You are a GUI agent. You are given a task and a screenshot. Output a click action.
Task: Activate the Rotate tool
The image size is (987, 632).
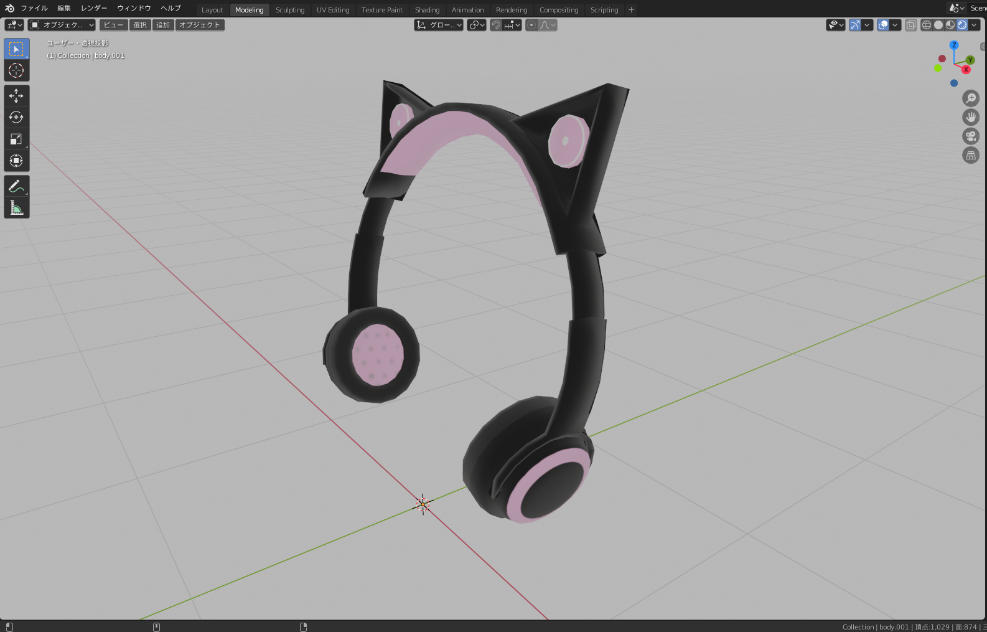coord(16,117)
